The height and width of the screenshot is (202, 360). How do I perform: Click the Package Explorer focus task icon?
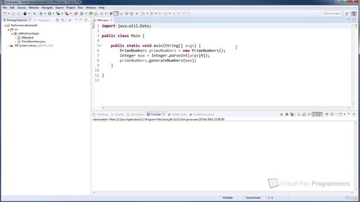pyautogui.click(x=70, y=20)
